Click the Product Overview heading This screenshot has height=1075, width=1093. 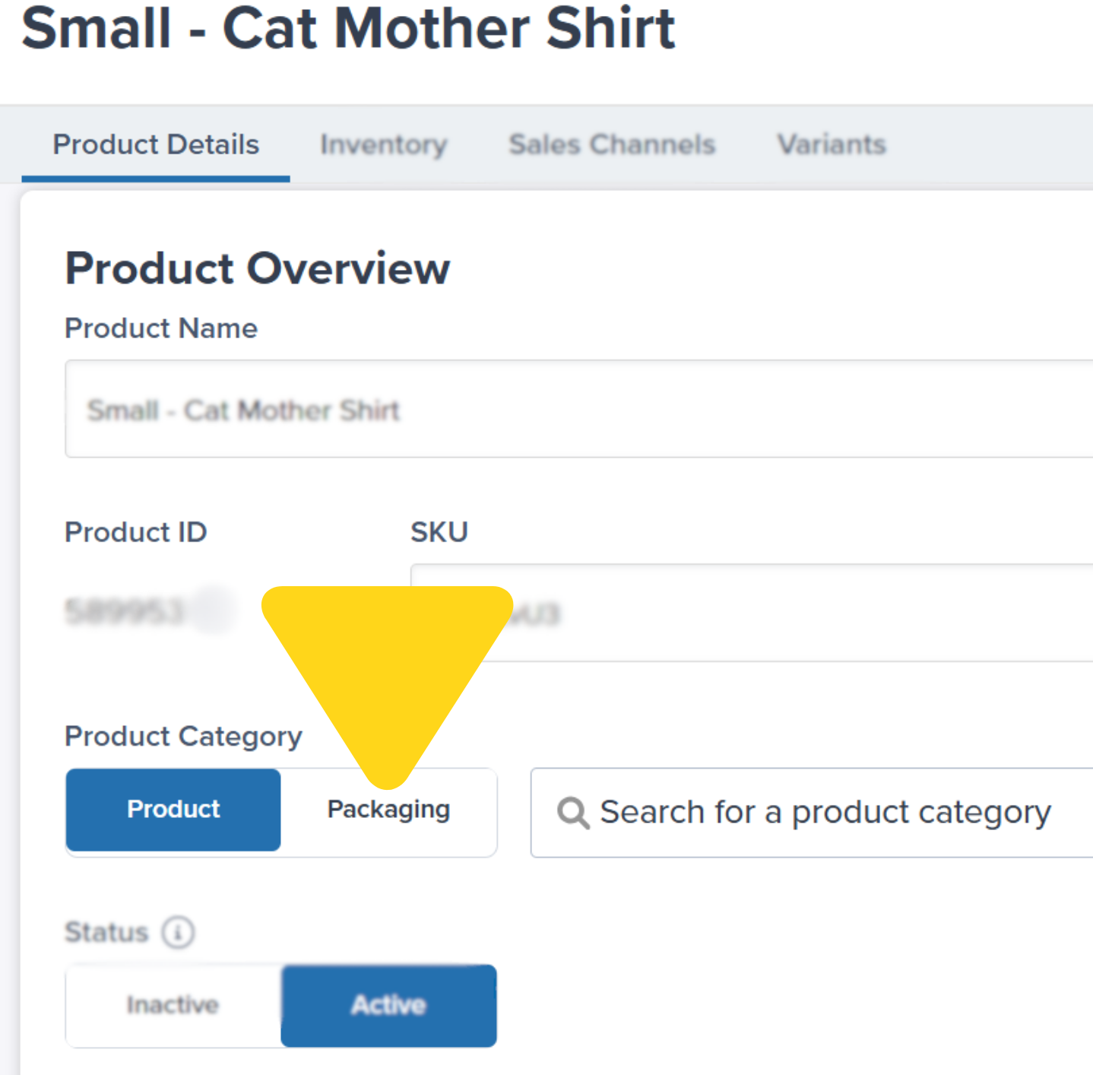coord(258,268)
